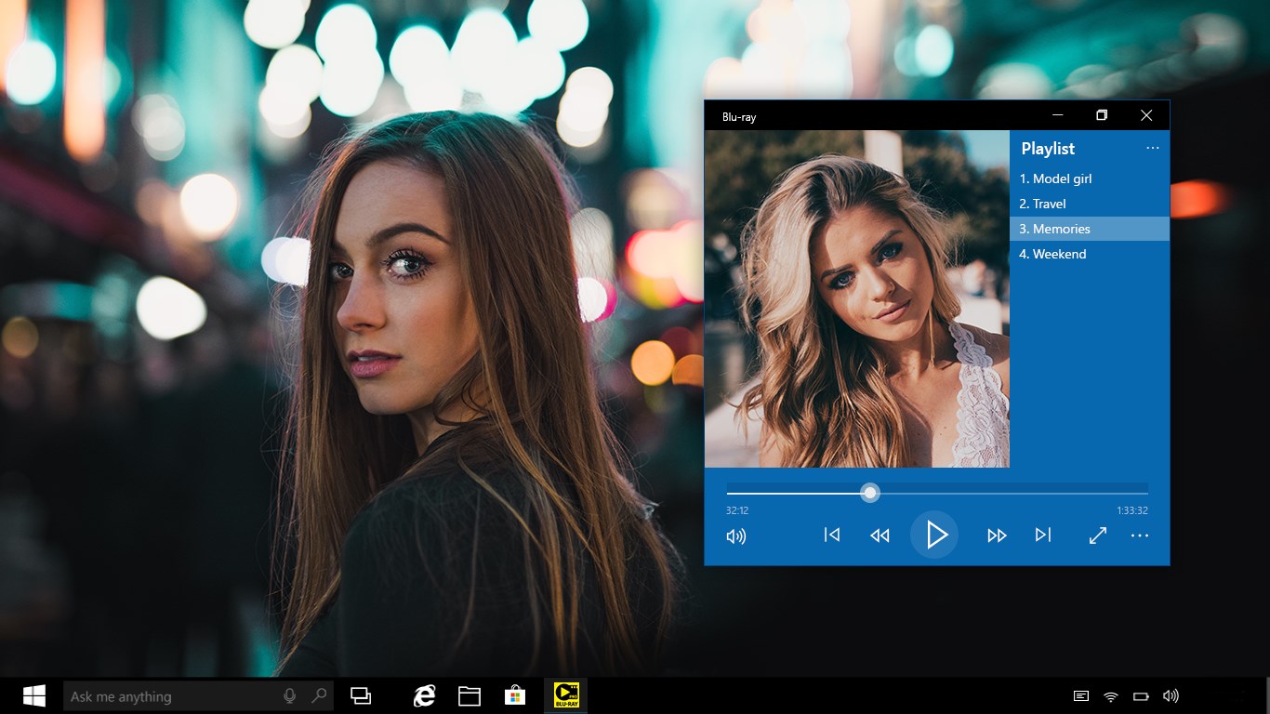Enter fullscreen with the expand icon
1270x714 pixels.
point(1097,535)
